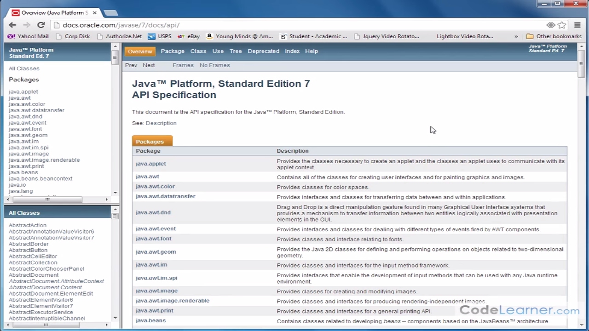This screenshot has height=331, width=589.
Task: Select java.io in the left package list
Action: pos(17,185)
